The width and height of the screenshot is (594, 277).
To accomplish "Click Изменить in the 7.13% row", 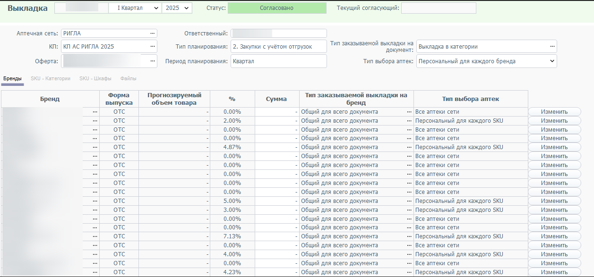I will pyautogui.click(x=554, y=236).
